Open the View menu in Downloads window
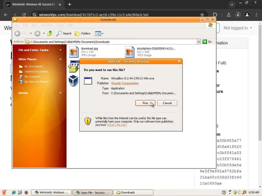 (x=35, y=25)
